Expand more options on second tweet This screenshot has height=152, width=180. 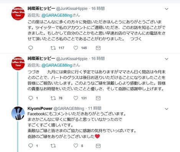167,59
